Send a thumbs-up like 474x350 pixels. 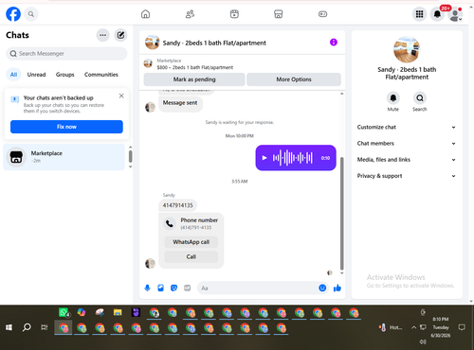[337, 288]
